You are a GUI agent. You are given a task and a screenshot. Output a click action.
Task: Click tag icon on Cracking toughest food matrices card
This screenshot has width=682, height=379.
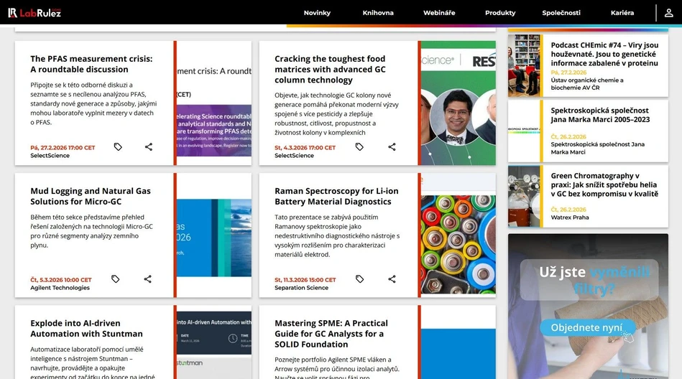pos(359,147)
